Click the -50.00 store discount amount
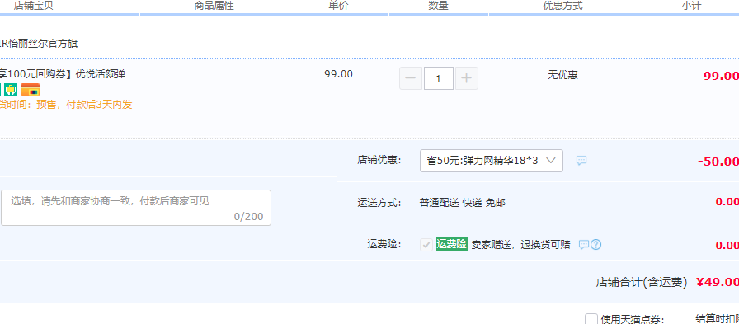This screenshot has width=739, height=324. click(x=718, y=162)
